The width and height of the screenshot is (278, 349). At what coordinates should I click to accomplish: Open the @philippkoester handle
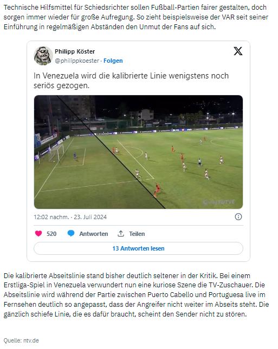[x=77, y=61]
